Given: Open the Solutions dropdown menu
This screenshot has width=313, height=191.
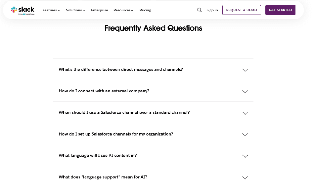Looking at the screenshot, I should coord(75,10).
